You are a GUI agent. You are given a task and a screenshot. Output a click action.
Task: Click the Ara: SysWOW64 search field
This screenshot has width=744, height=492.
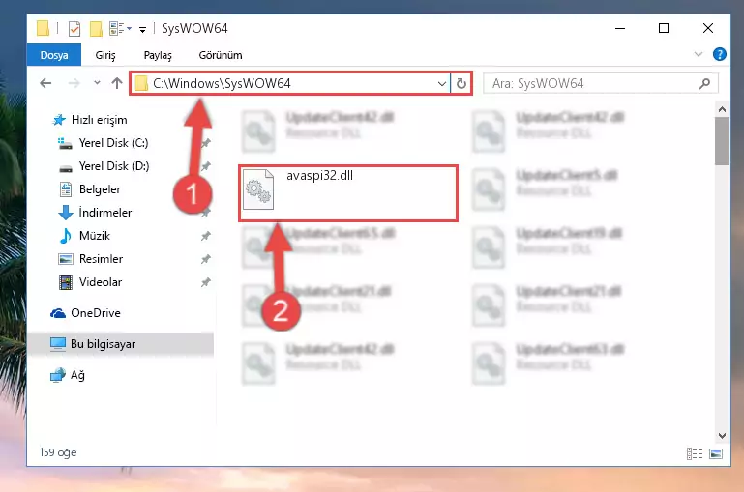point(600,84)
